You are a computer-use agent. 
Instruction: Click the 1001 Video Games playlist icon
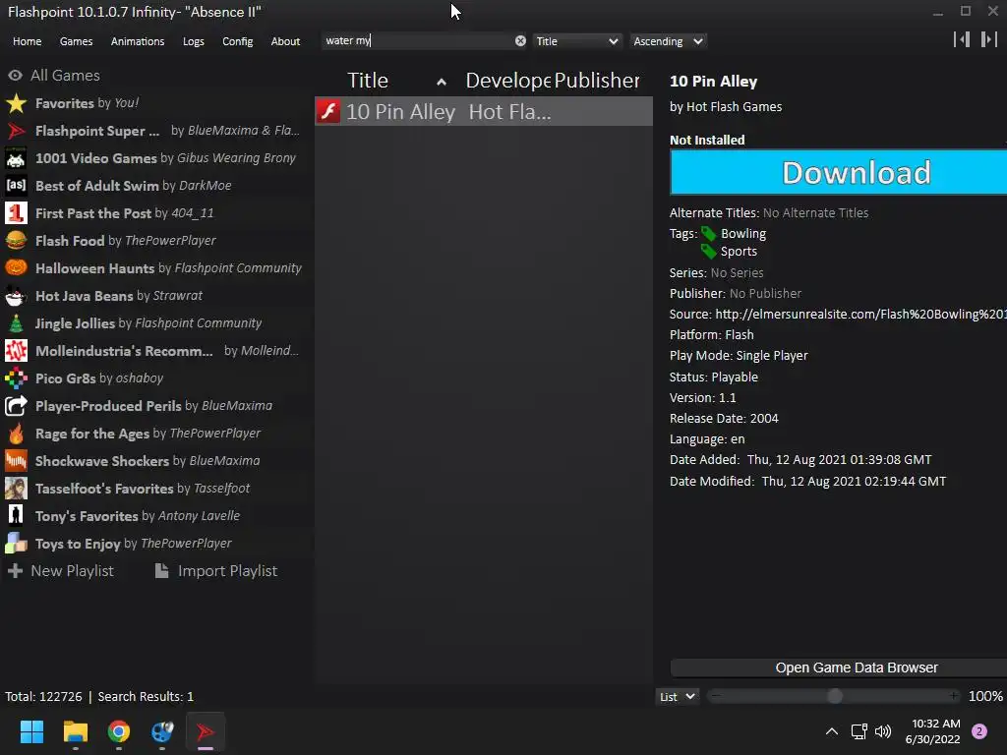click(x=16, y=158)
